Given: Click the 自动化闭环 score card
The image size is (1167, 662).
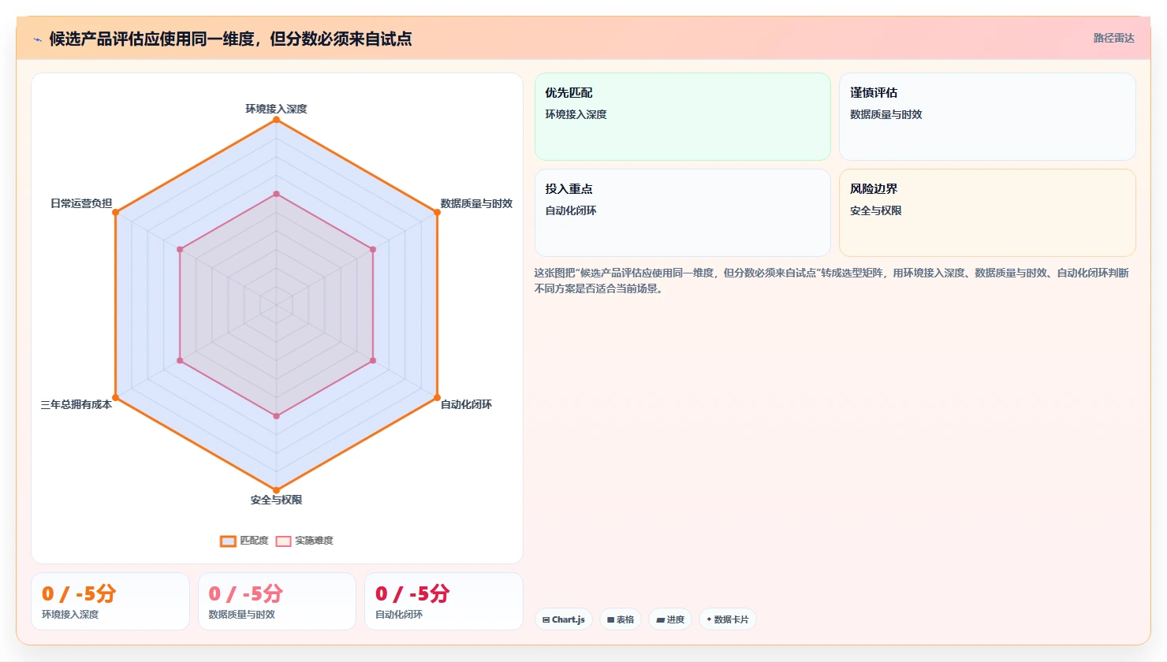Looking at the screenshot, I should point(444,601).
